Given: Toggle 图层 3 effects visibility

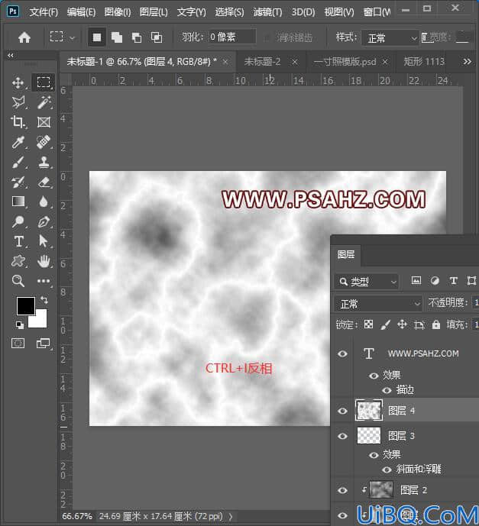Looking at the screenshot, I should [x=374, y=455].
